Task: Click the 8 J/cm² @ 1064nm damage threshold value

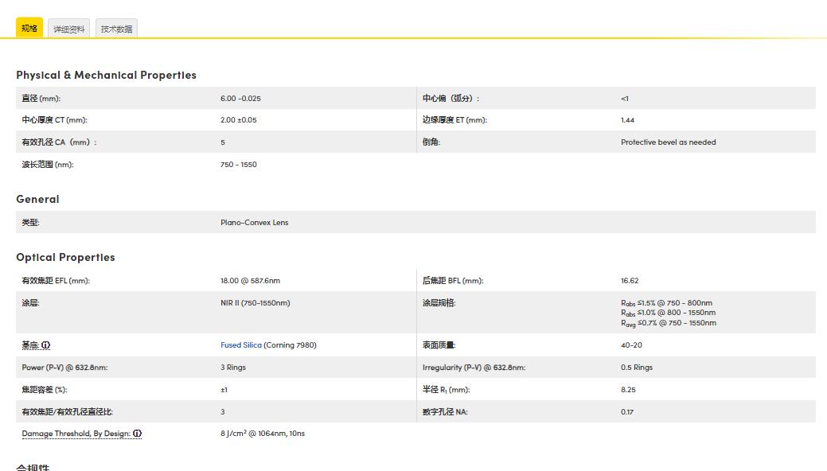Action: tap(262, 434)
